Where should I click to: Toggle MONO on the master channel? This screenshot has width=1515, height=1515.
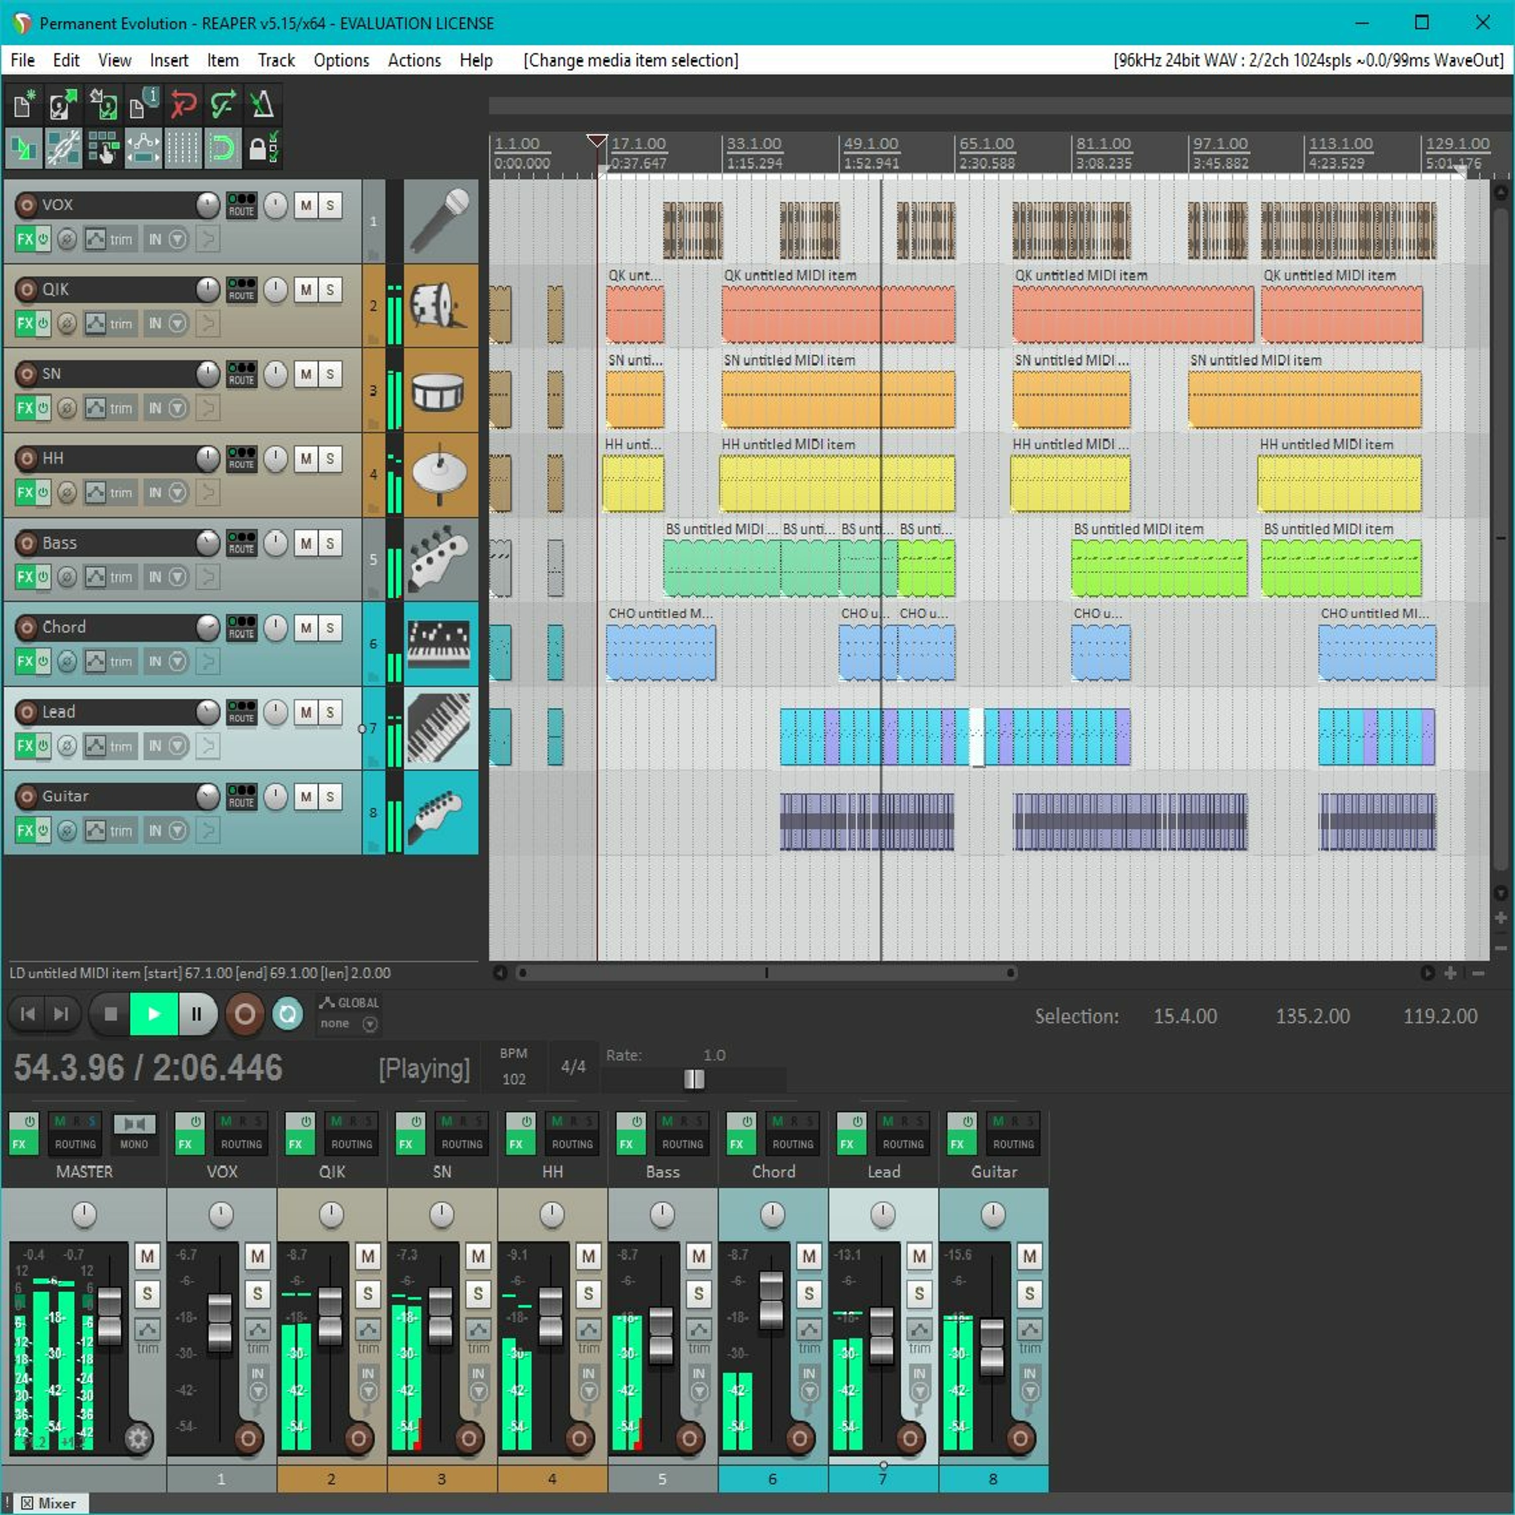(134, 1134)
